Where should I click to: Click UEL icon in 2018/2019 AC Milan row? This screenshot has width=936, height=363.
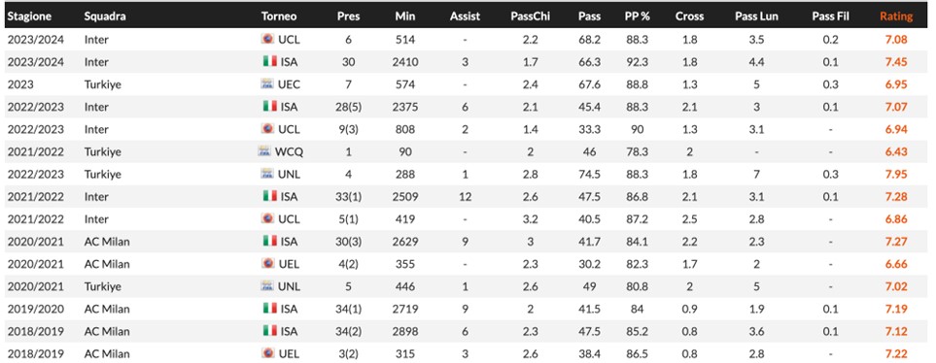click(x=268, y=353)
